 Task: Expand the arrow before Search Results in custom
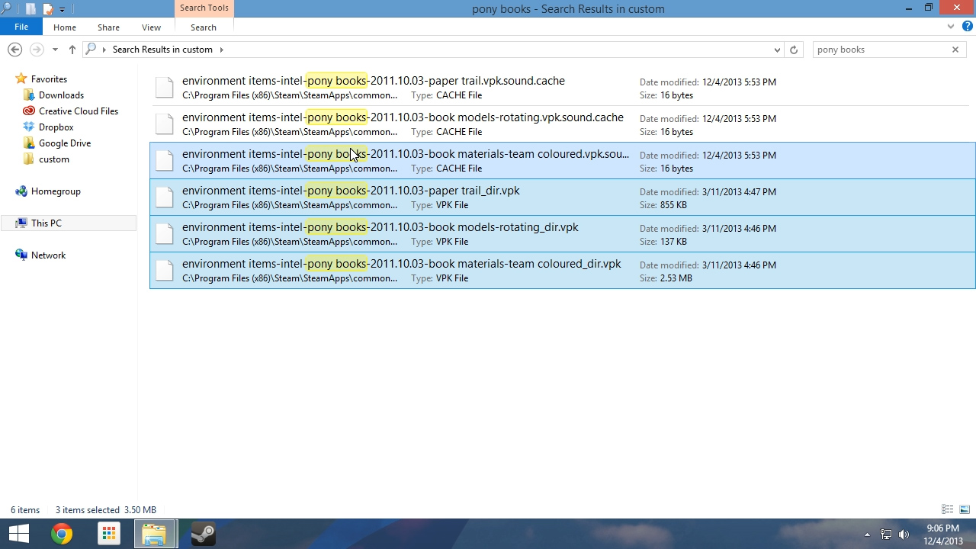pyautogui.click(x=104, y=50)
